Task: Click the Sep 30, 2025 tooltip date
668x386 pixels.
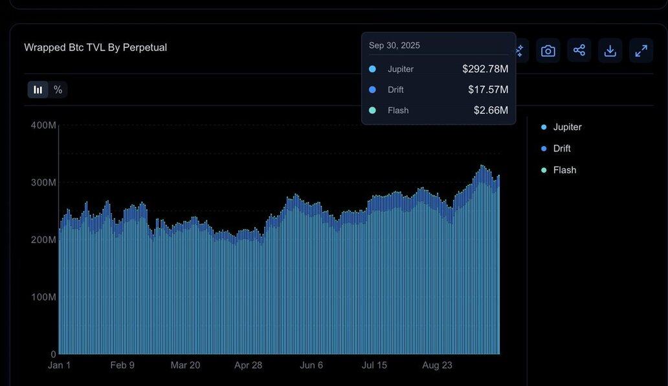Action: (x=394, y=45)
